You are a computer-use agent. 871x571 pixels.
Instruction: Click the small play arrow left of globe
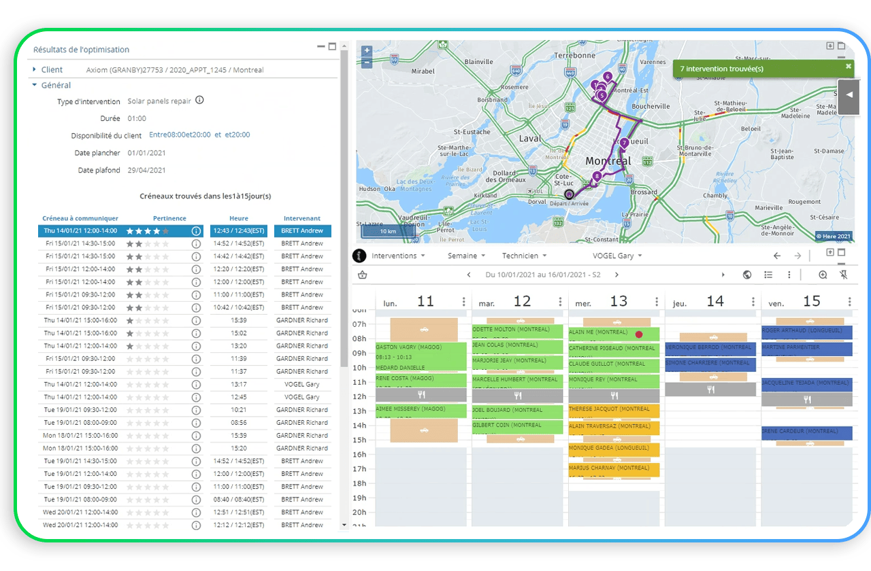[723, 275]
